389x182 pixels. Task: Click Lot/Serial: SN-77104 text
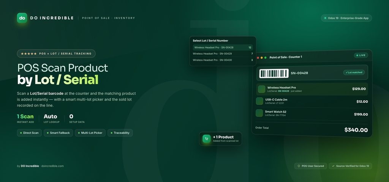(275, 115)
